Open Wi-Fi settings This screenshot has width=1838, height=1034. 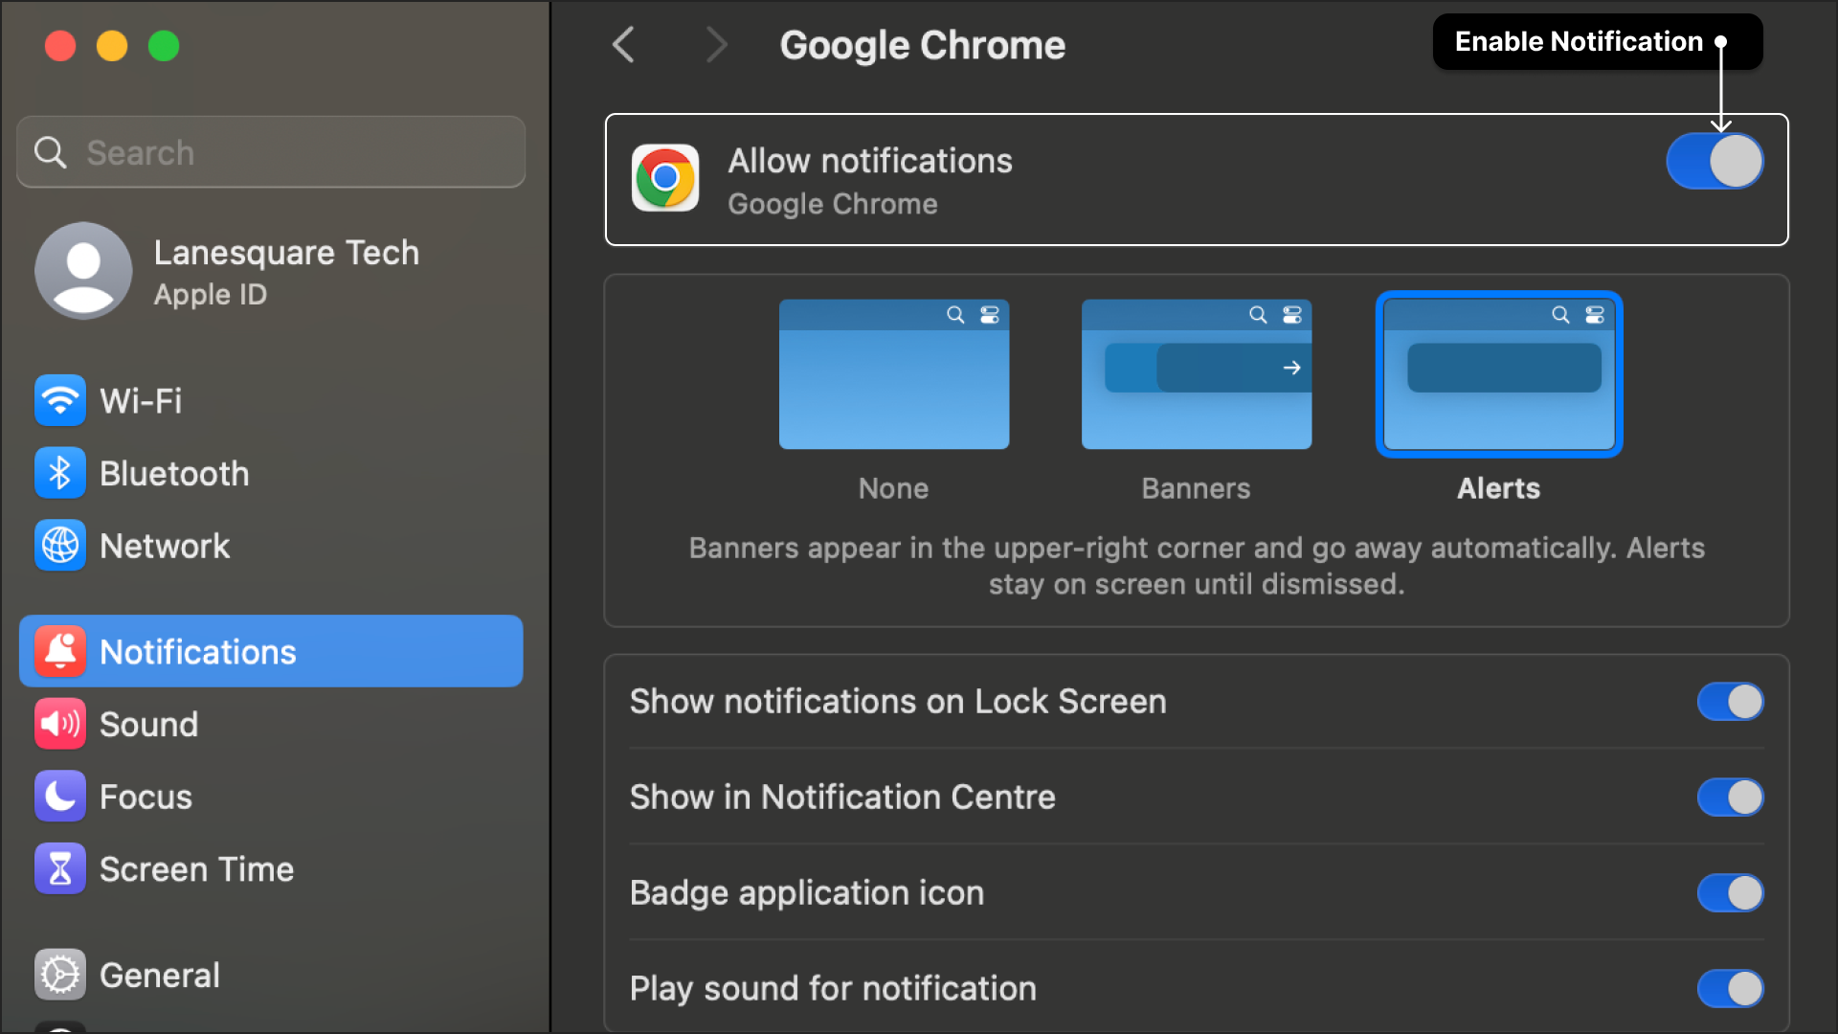(x=271, y=400)
